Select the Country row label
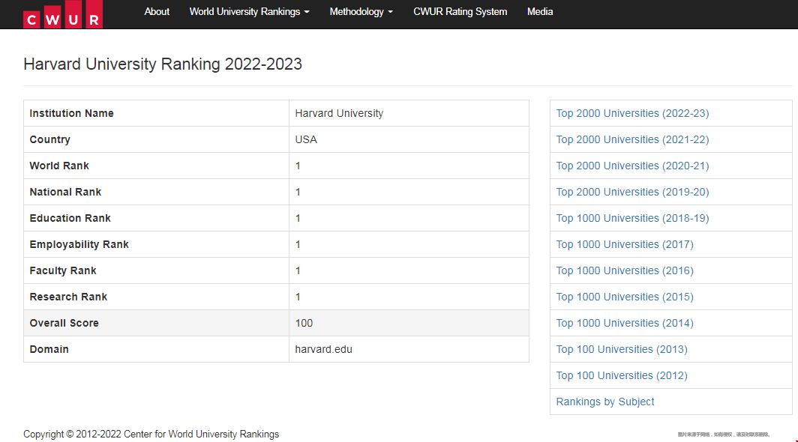The height and width of the screenshot is (442, 798). tap(49, 139)
